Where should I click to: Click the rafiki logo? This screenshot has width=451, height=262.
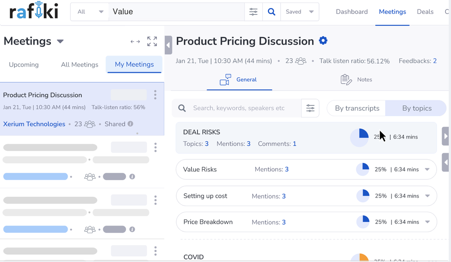tap(34, 11)
